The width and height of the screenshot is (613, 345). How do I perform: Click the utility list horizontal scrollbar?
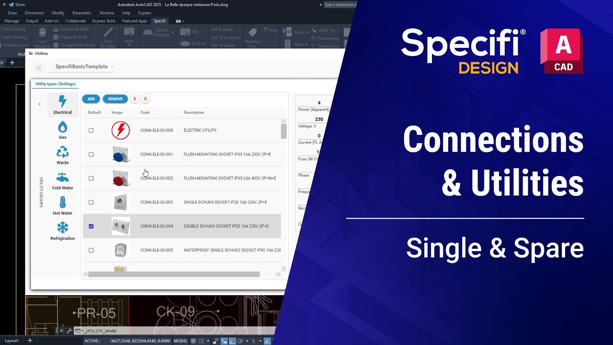click(x=174, y=275)
